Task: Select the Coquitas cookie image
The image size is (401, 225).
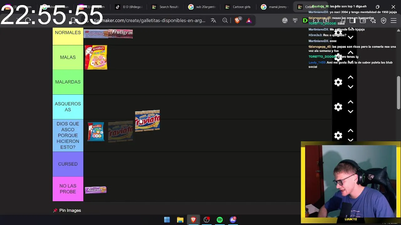Action: 96,34
